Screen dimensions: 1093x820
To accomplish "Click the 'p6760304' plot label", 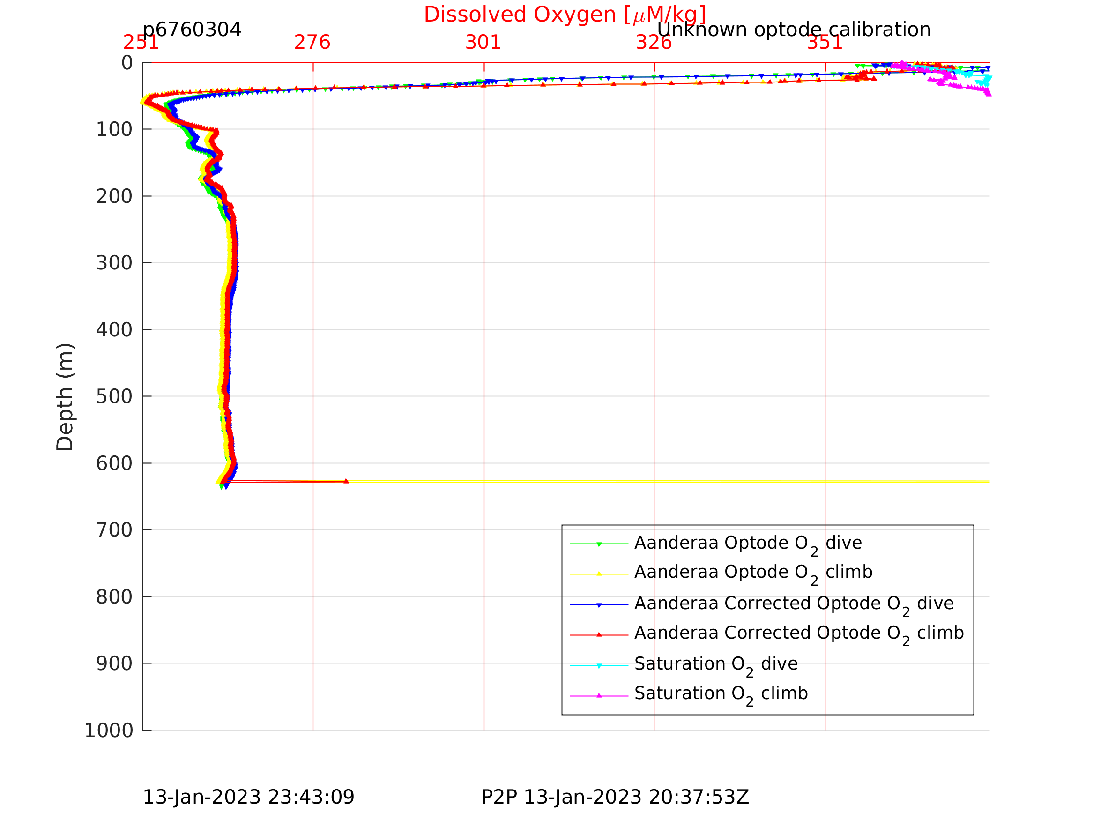I will tap(192, 30).
